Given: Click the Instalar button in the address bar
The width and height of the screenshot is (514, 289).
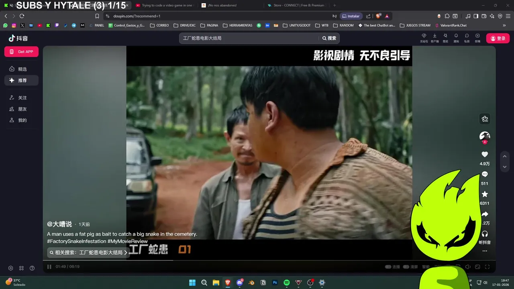Looking at the screenshot, I should tap(351, 16).
